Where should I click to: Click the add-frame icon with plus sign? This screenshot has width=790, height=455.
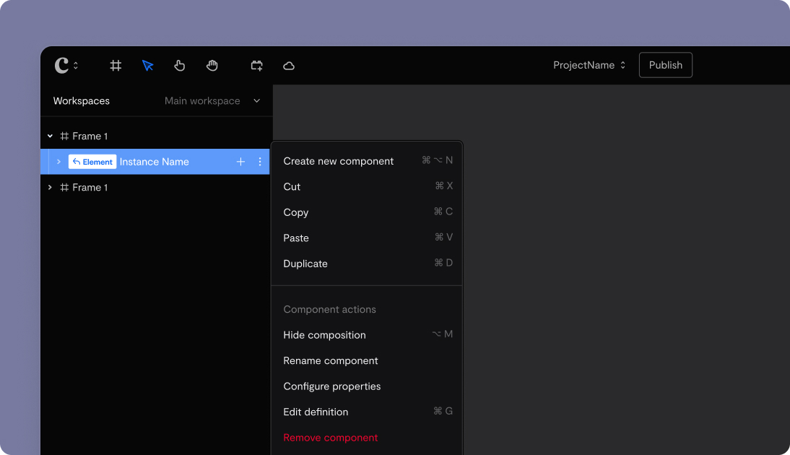point(257,66)
